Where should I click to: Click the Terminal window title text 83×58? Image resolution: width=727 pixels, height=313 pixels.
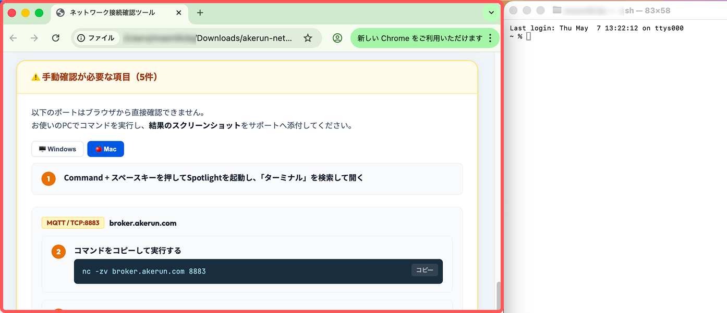click(x=657, y=10)
